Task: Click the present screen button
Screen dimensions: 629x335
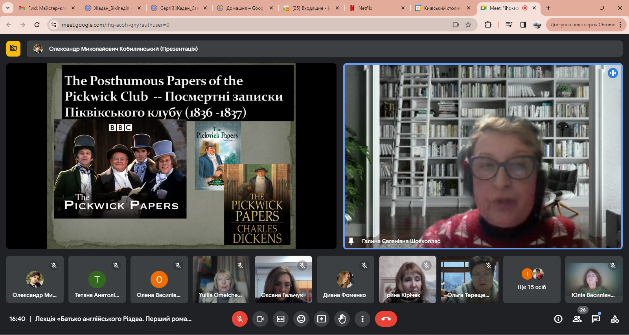Action: pyautogui.click(x=322, y=319)
